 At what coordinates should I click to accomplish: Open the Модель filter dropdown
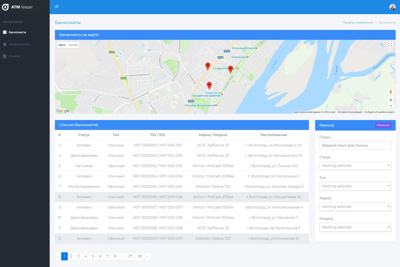[x=355, y=227]
